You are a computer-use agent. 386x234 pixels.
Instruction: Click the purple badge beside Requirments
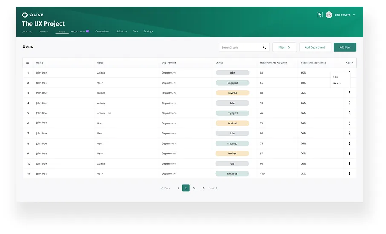click(87, 31)
